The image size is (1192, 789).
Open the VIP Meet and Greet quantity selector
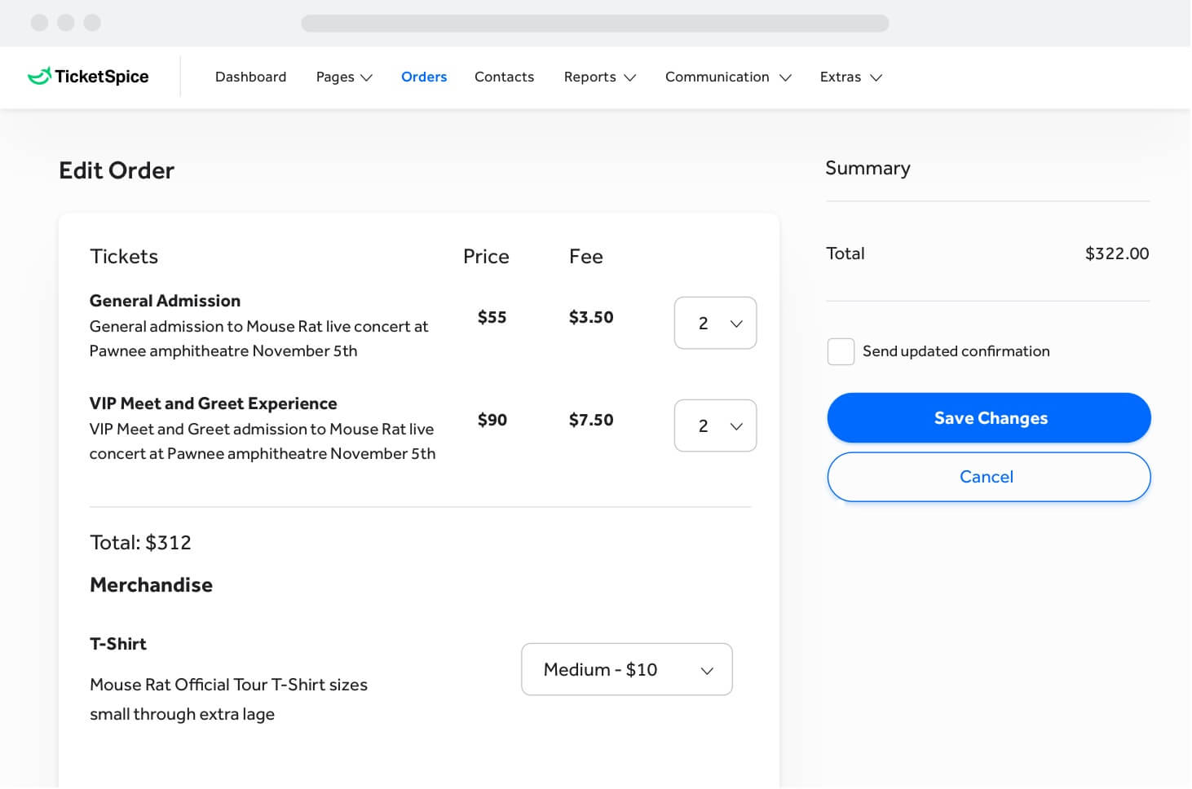[715, 425]
